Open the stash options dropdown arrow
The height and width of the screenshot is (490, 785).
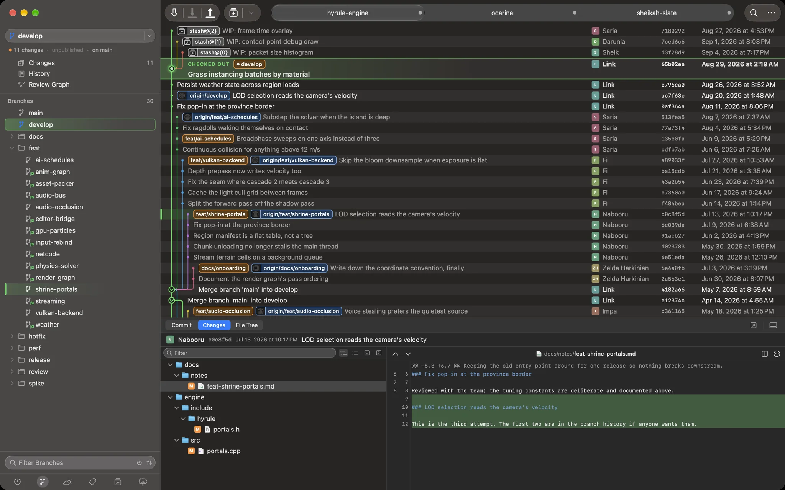pos(251,13)
